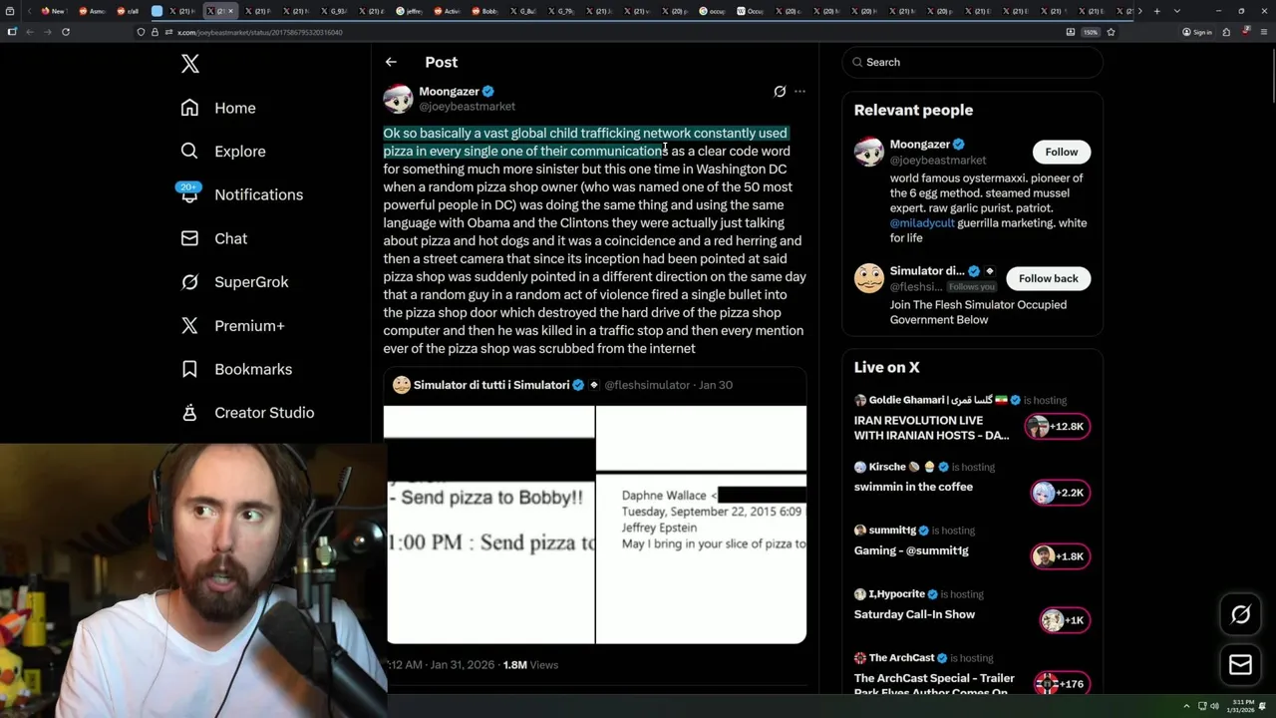
Task: Click the bookmark star icon
Action: click(1111, 32)
